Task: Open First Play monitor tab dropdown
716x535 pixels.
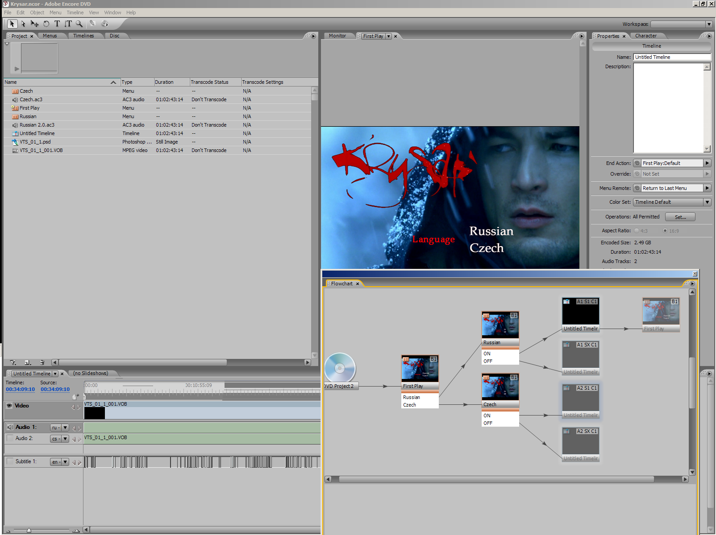Action: click(388, 36)
